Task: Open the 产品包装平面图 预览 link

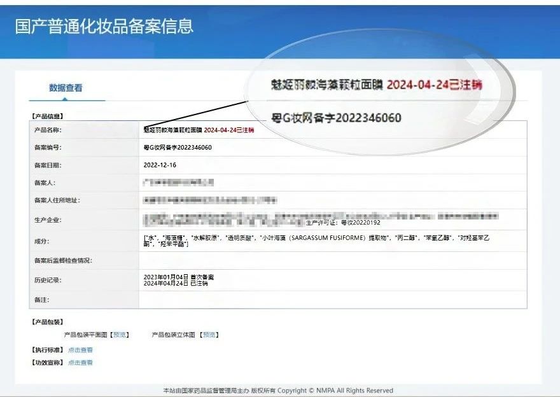Action: pyautogui.click(x=120, y=335)
